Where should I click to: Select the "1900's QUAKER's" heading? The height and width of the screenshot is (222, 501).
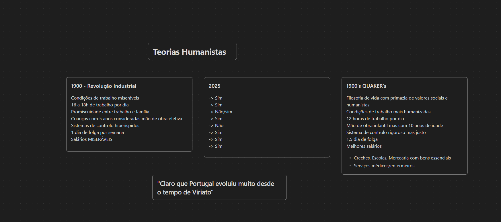click(366, 86)
